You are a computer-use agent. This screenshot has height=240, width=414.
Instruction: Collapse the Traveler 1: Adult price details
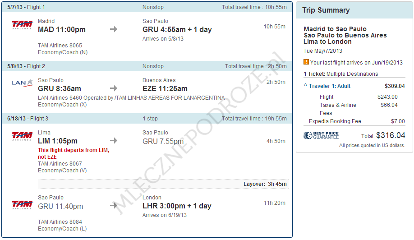pyautogui.click(x=306, y=85)
